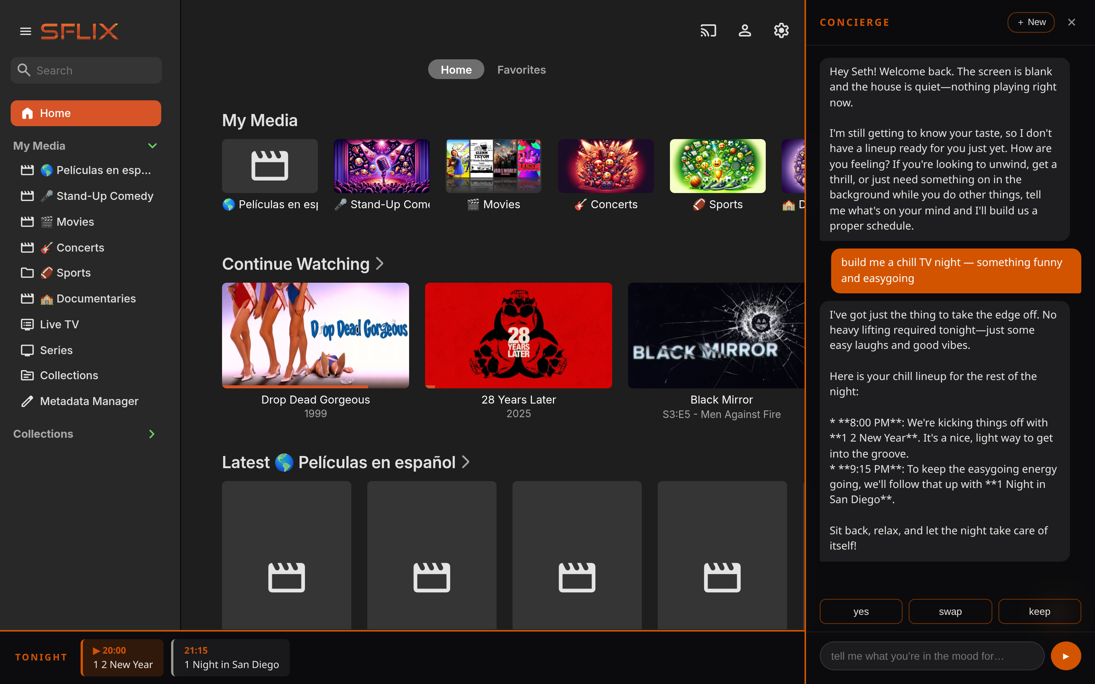Click the search magnifier icon
This screenshot has height=684, width=1095.
pos(24,70)
